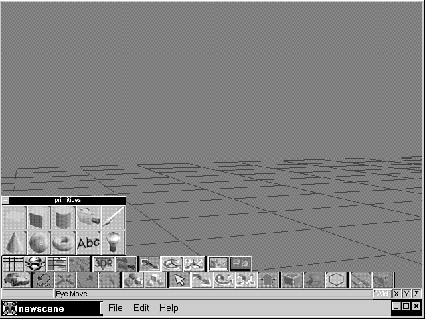Select the Object Rotate tool
This screenshot has width=425, height=319.
[224, 280]
